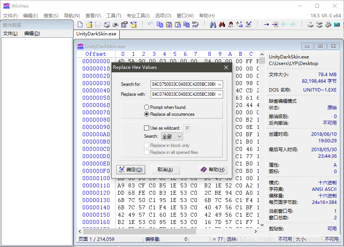Click the Clone Disk toolbar icon
The image size is (344, 247).
[319, 25]
